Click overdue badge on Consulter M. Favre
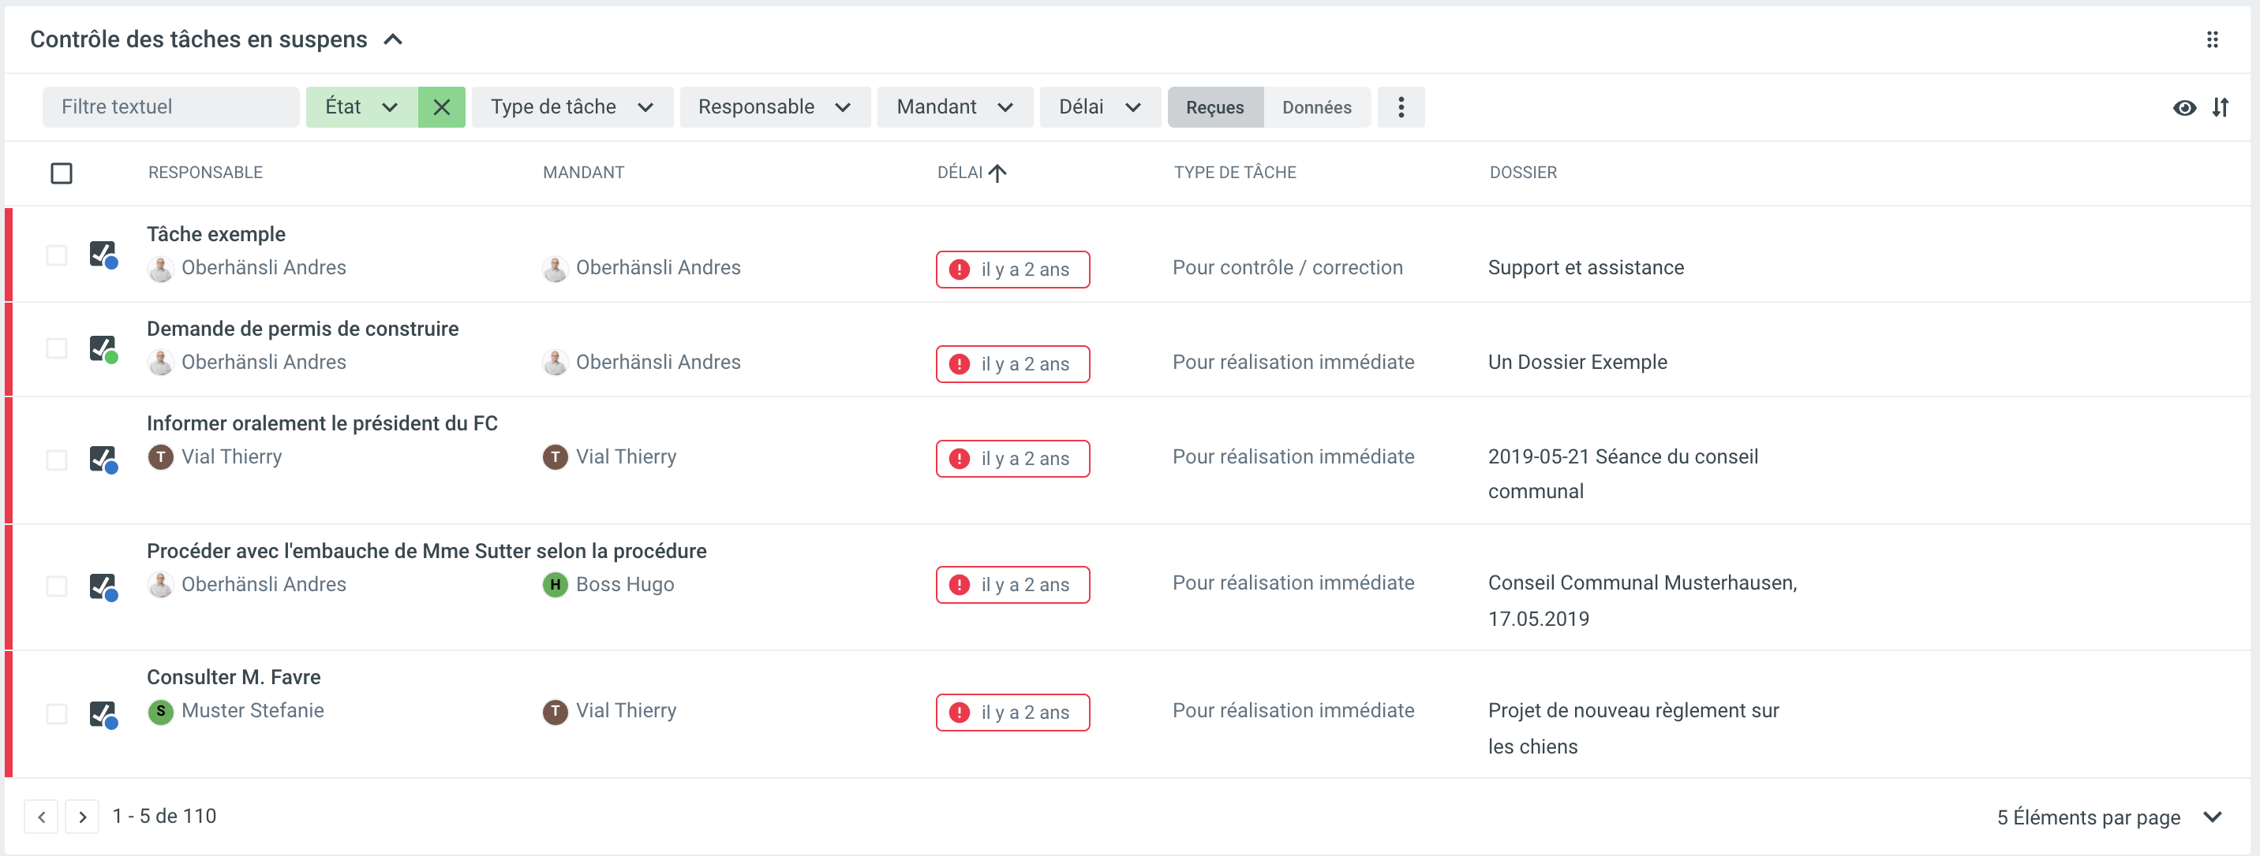 (x=1012, y=713)
